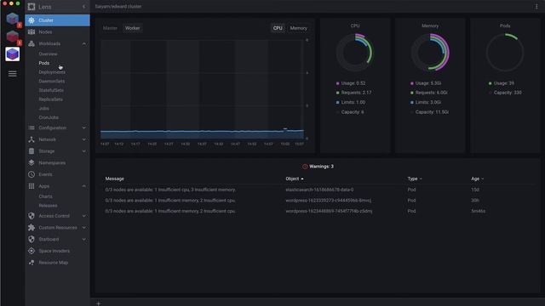This screenshot has width=545, height=306.
Task: Open the Space Invaders menu item
Action: pyautogui.click(x=57, y=251)
